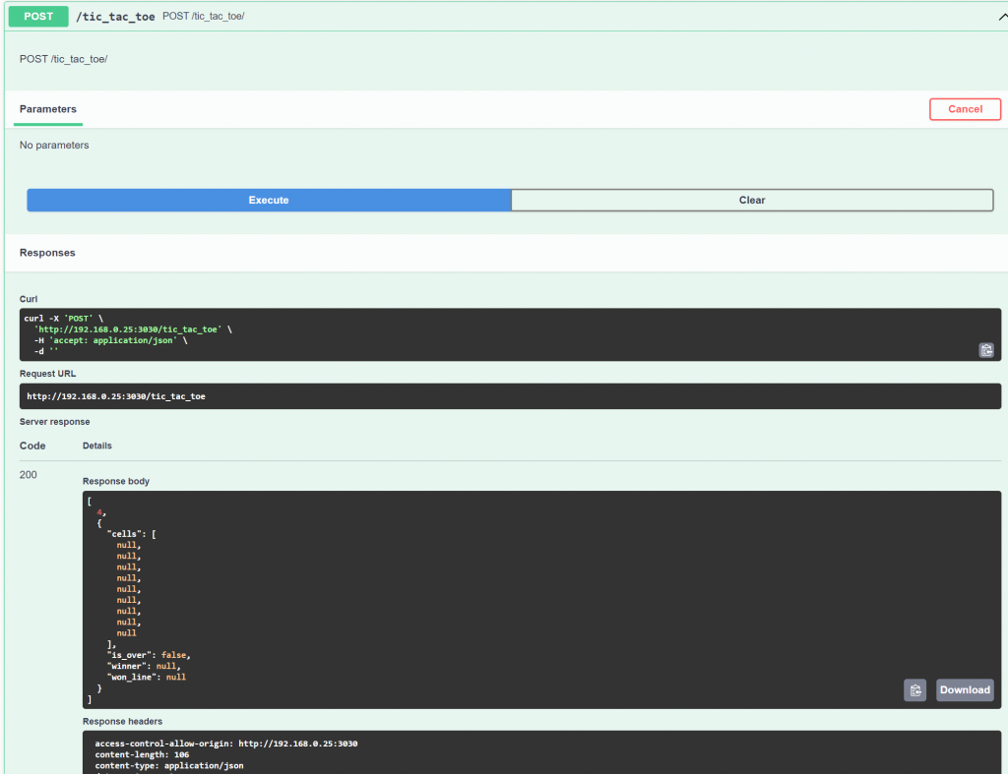1008x774 pixels.
Task: Cancel the try-it-out mode
Action: point(965,109)
